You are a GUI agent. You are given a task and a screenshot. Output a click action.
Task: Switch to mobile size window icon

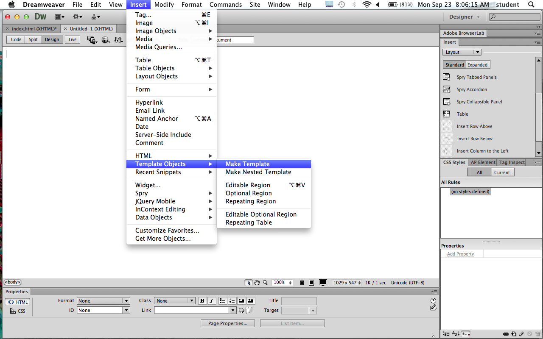pyautogui.click(x=302, y=283)
